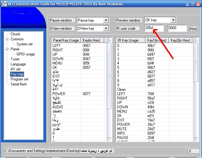Click the IR key list scroll down arrow

[x=196, y=139]
